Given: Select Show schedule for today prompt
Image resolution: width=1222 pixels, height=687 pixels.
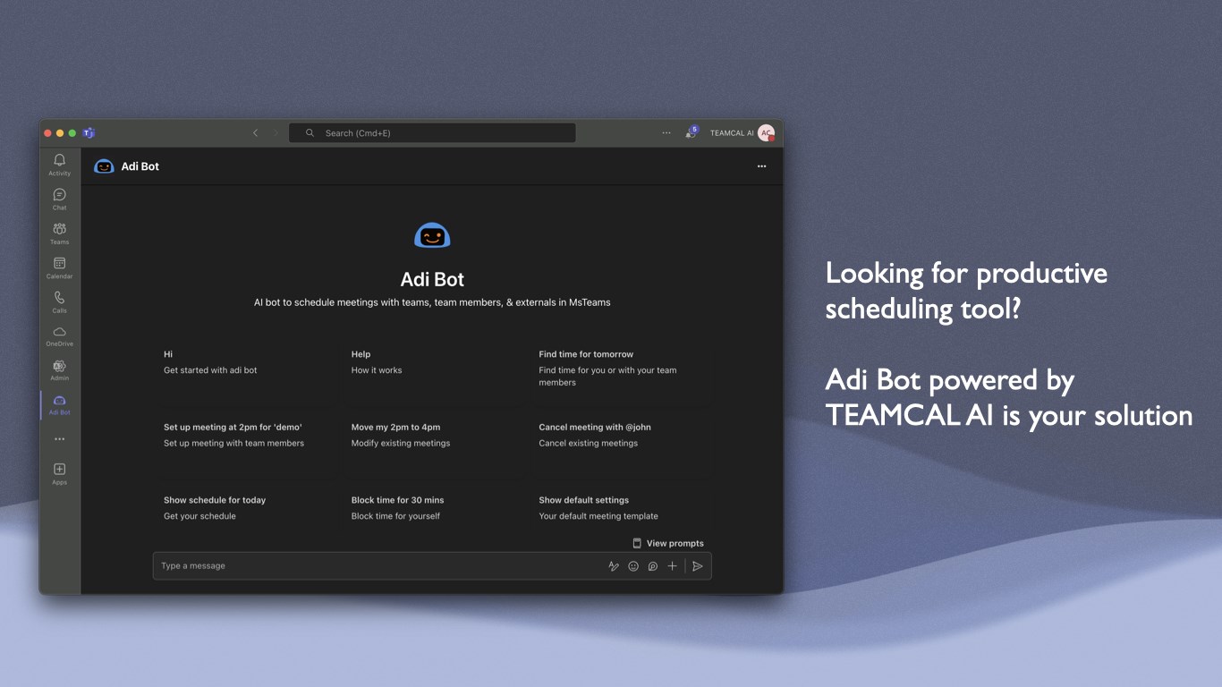Looking at the screenshot, I should coord(246,508).
